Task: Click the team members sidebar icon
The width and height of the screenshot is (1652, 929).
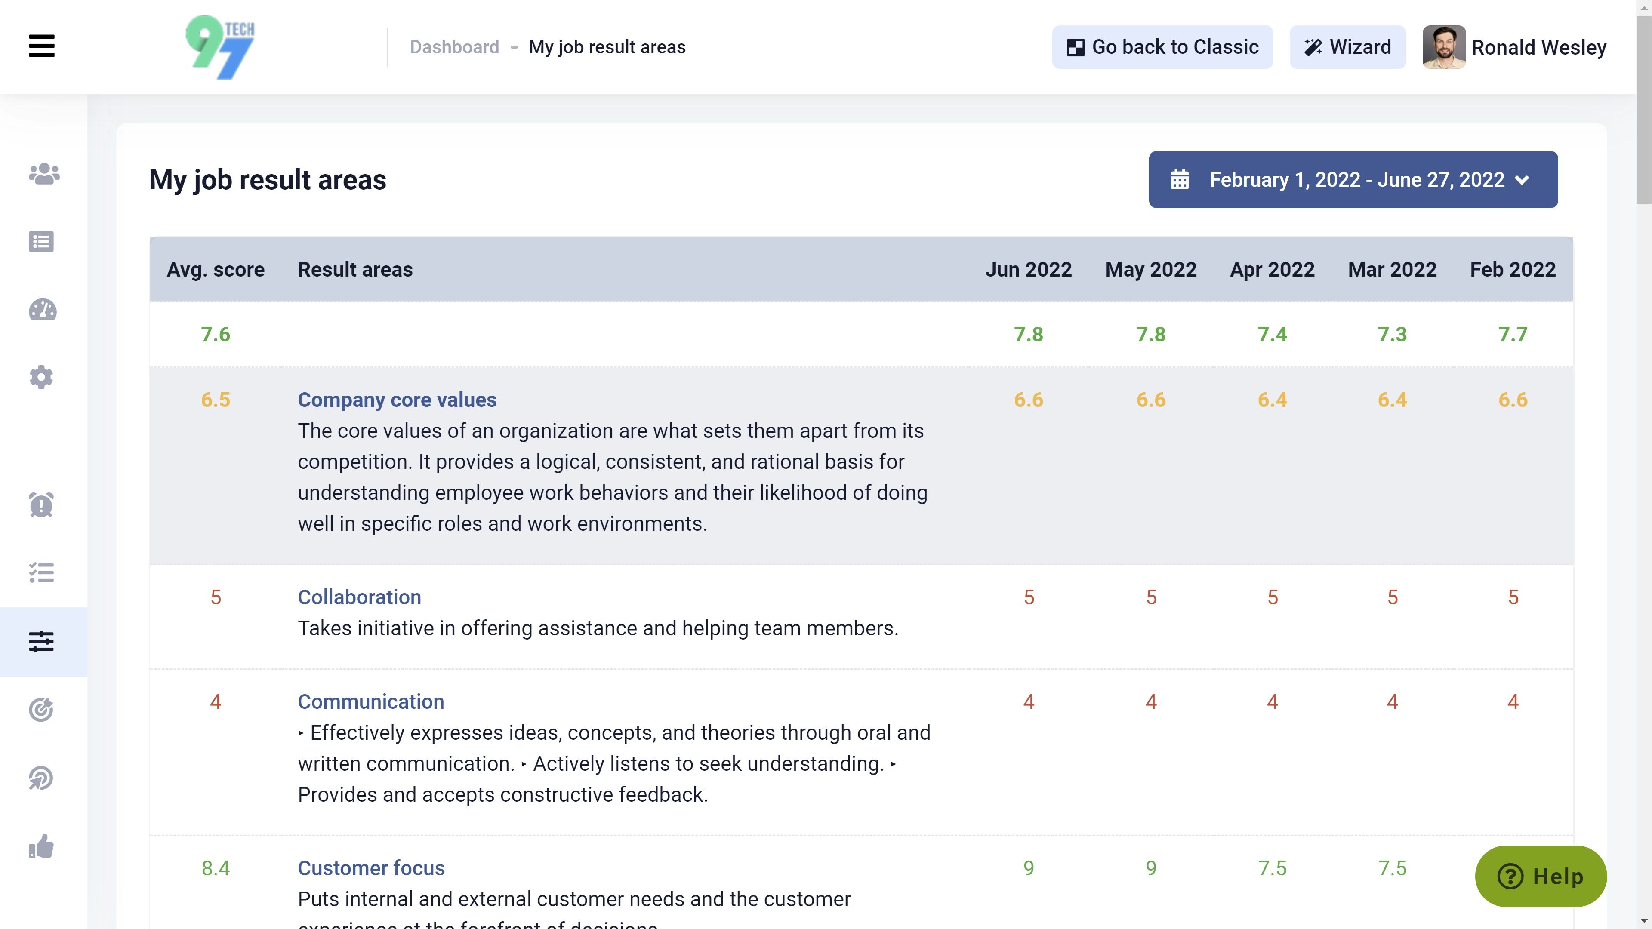Action: click(x=43, y=174)
